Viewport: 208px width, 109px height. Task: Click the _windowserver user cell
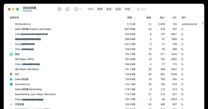coord(189,24)
